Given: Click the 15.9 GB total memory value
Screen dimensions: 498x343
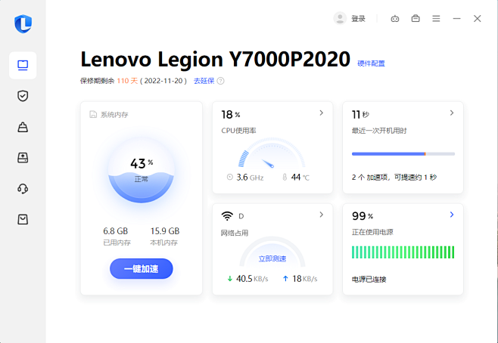Looking at the screenshot, I should 165,231.
